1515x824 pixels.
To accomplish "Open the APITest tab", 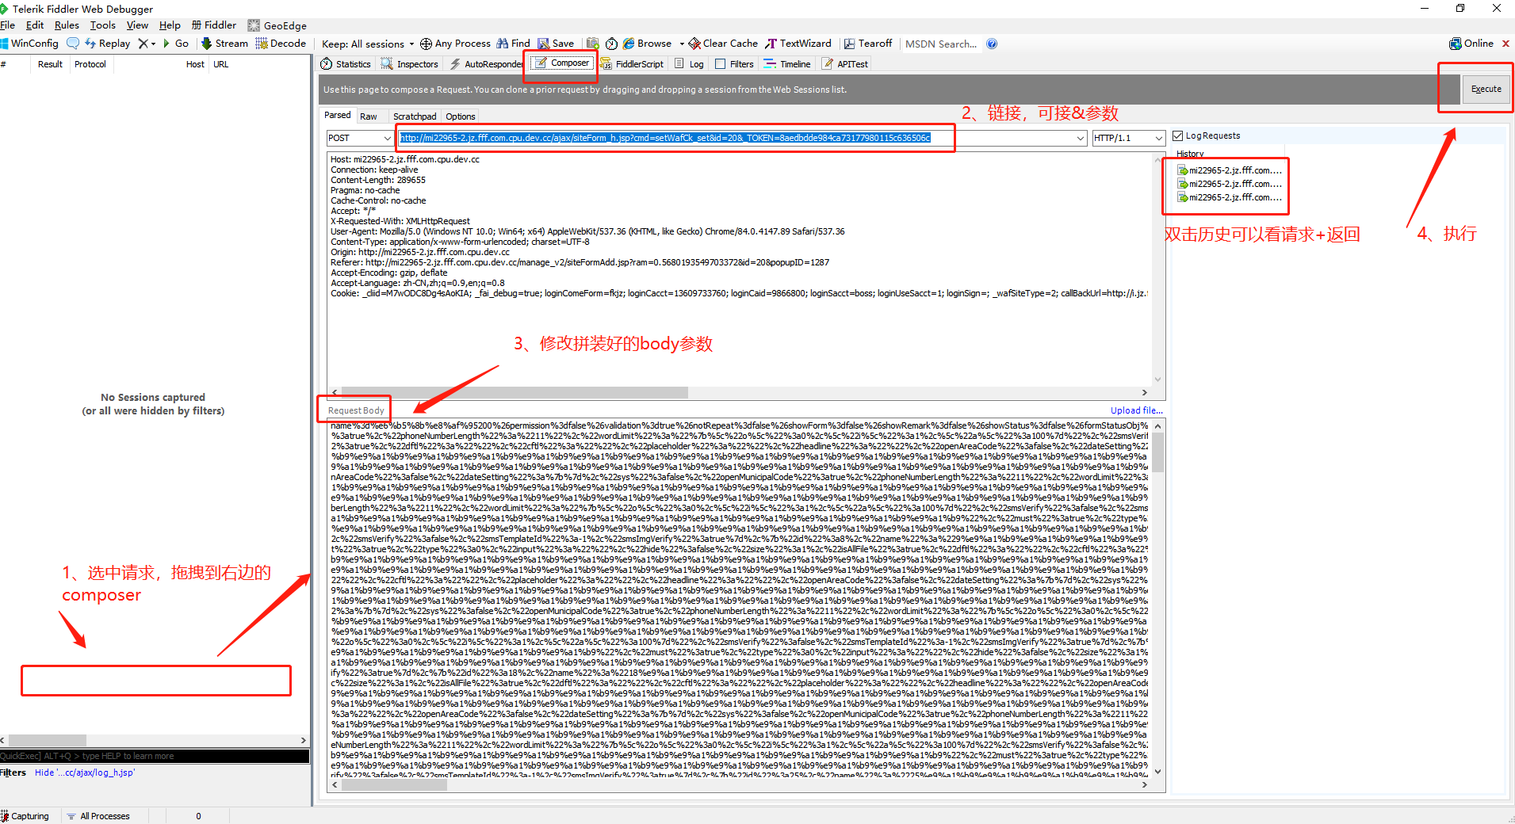I will [845, 64].
